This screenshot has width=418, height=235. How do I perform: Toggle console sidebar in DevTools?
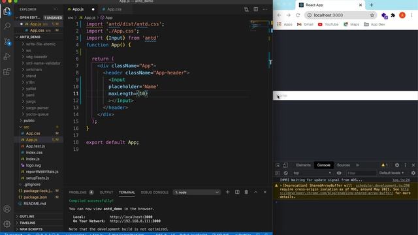pyautogui.click(x=278, y=173)
